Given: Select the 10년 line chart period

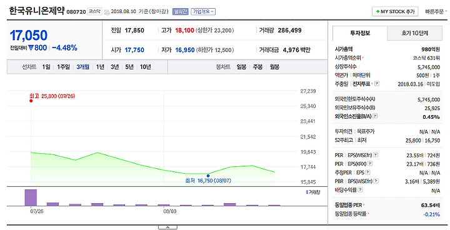Looking at the screenshot, I should tap(146, 67).
